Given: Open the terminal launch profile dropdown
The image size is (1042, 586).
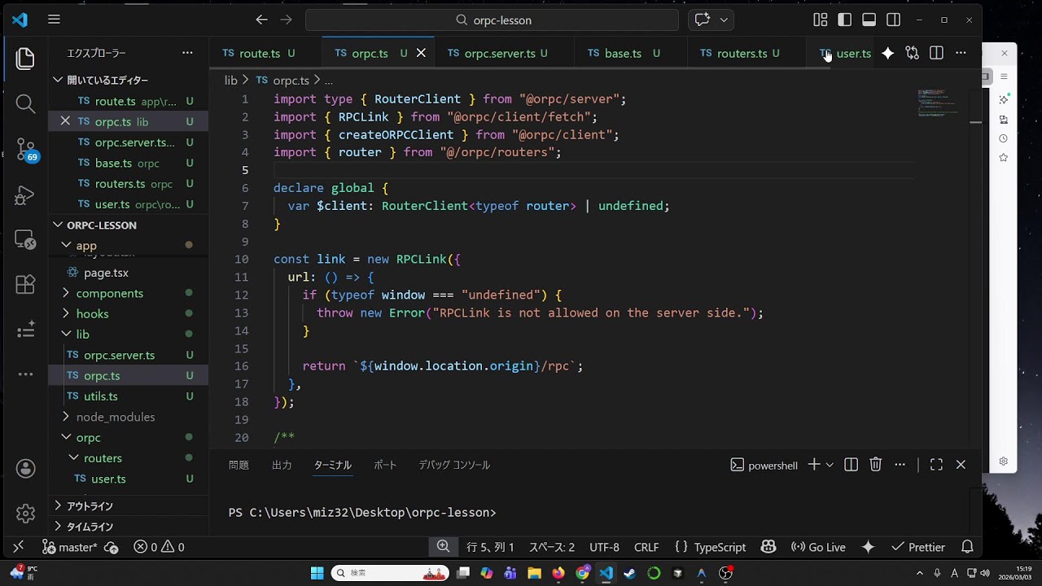Looking at the screenshot, I should pos(830,465).
